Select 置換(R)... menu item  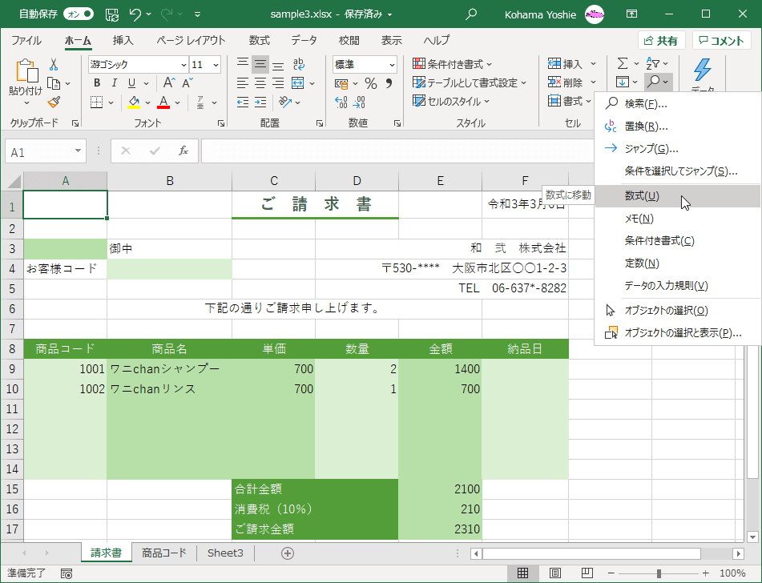click(677, 127)
